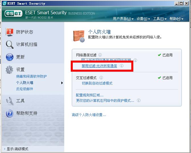191x153 pixels.
Task: Select the 设置 gear icon
Action: click(9, 70)
